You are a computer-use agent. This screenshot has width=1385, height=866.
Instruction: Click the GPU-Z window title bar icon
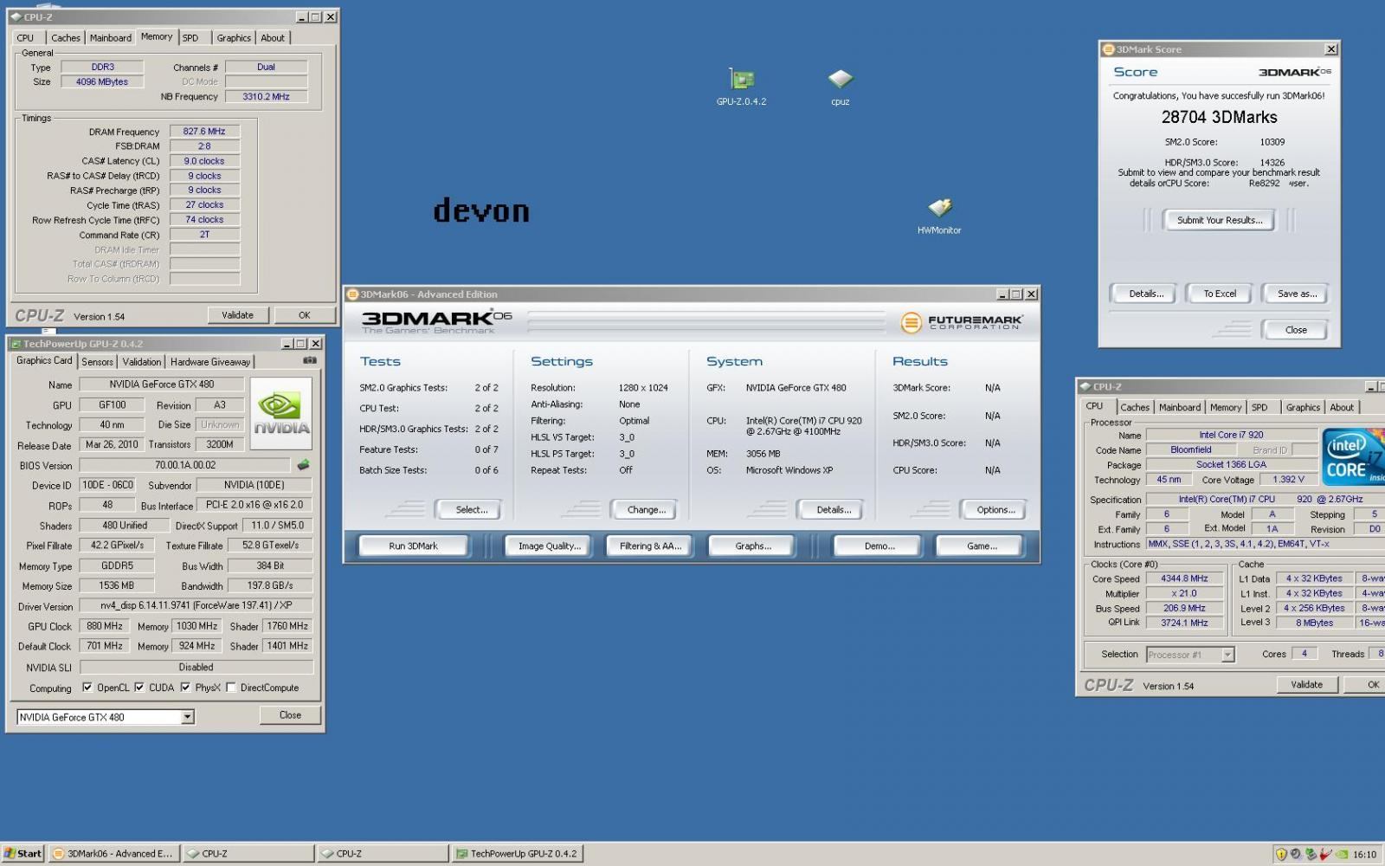16,344
